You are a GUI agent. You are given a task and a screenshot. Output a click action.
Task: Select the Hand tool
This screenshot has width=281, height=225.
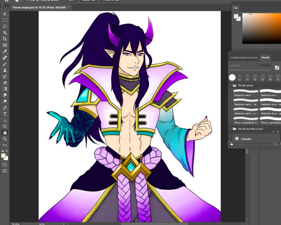pos(5,133)
